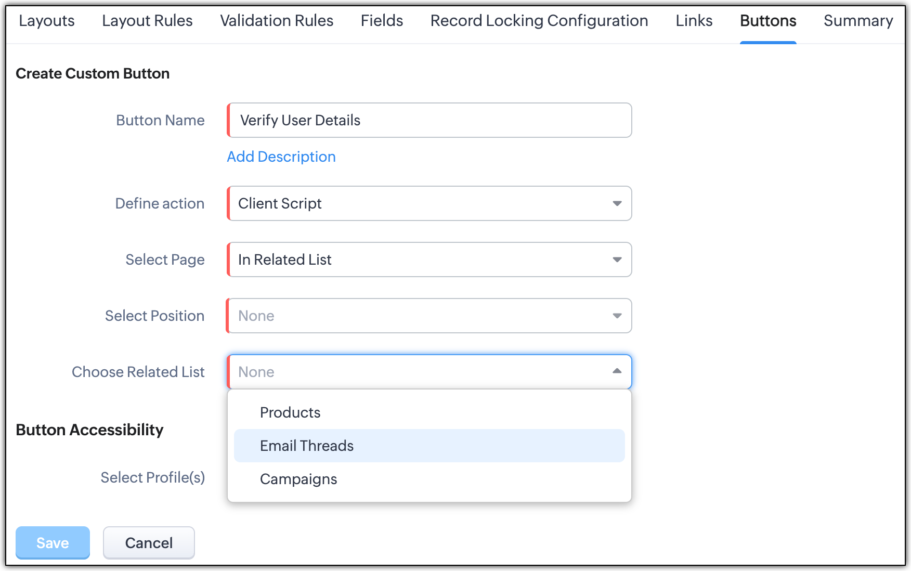Open the Define action dropdown arrow
This screenshot has width=911, height=571.
617,203
